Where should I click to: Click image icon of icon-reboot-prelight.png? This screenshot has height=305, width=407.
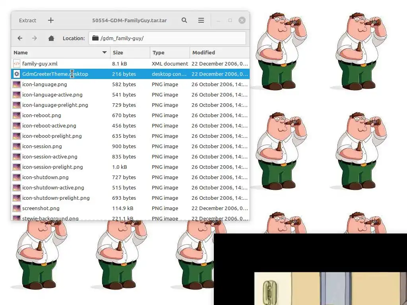17,136
